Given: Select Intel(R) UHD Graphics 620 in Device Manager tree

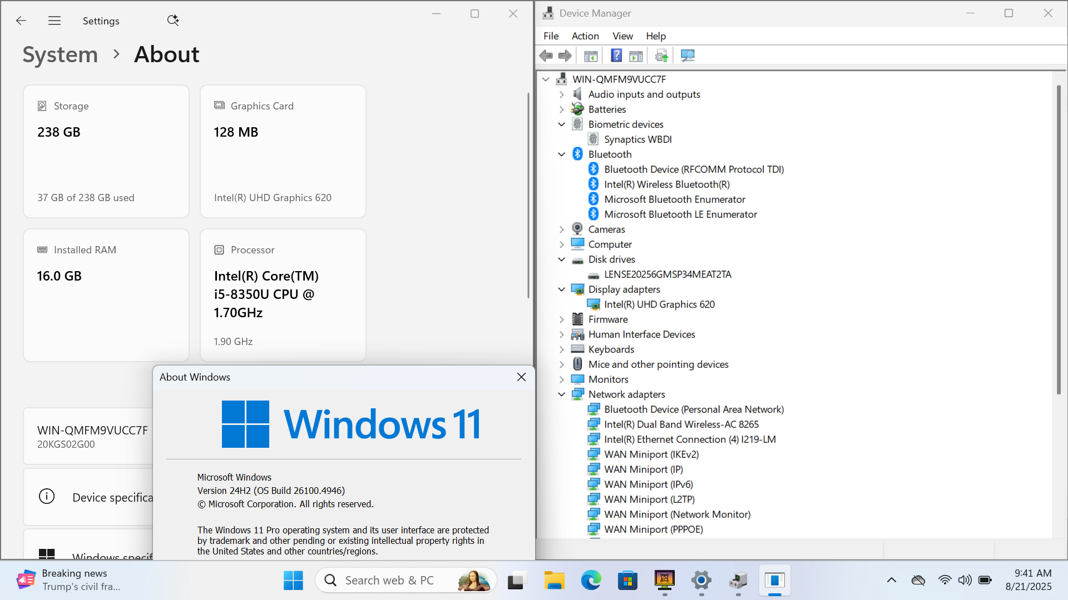Looking at the screenshot, I should (659, 304).
